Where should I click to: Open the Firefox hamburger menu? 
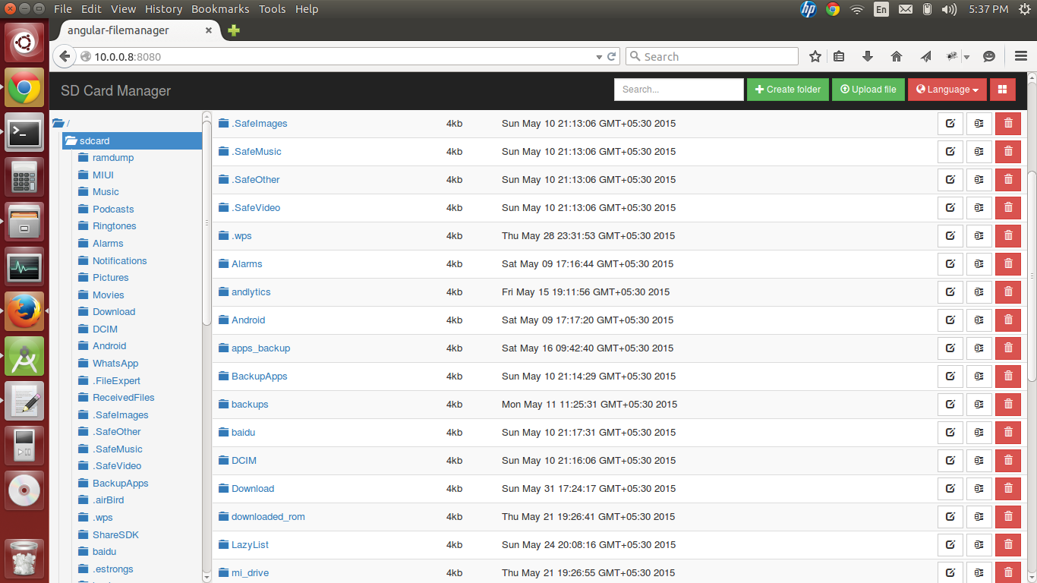(x=1021, y=57)
